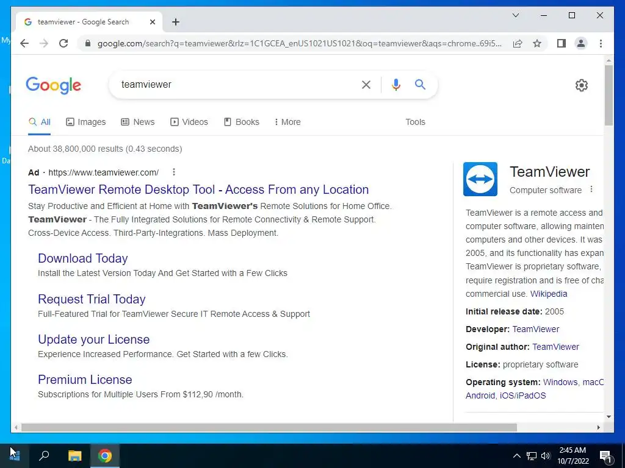Open TeamViewer Remote Desktop Tool ad link
Screen dimensions: 625x468
coord(198,190)
